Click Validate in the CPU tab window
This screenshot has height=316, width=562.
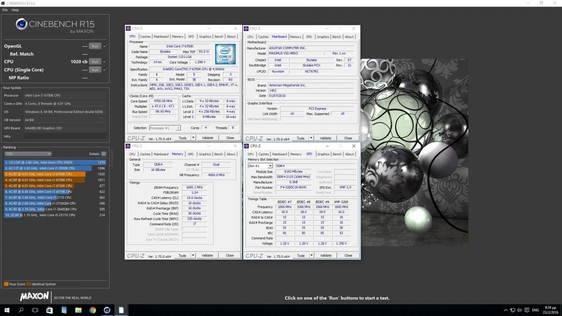207,138
